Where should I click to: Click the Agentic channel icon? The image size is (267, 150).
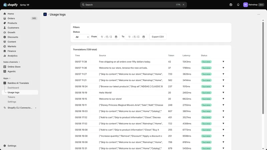[5, 71]
